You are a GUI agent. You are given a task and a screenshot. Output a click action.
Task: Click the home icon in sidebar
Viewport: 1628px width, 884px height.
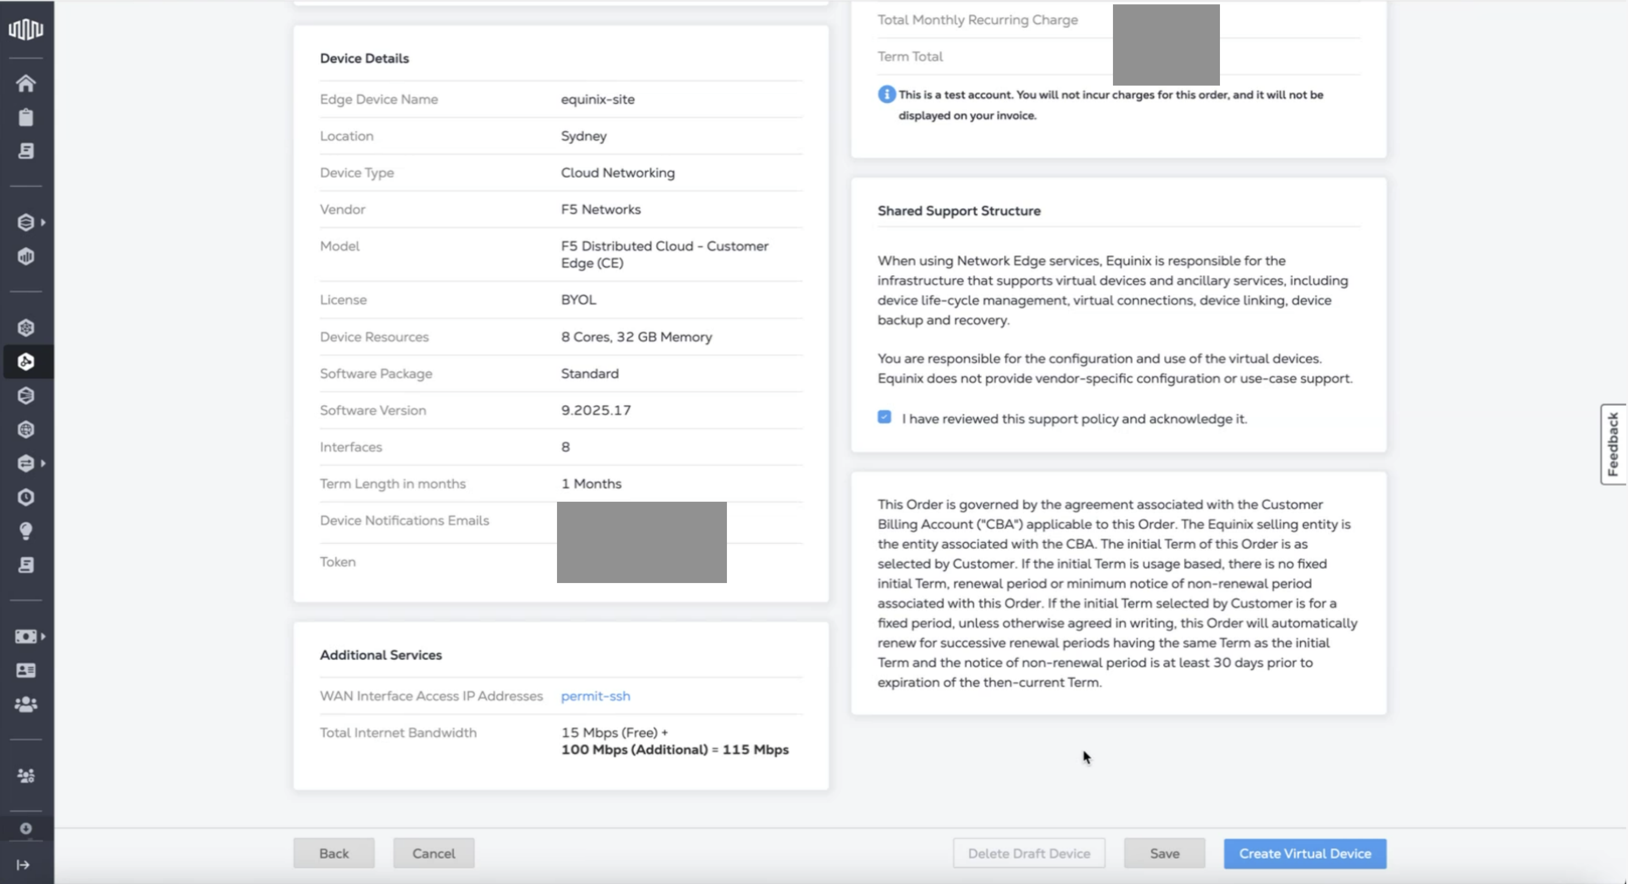(26, 83)
